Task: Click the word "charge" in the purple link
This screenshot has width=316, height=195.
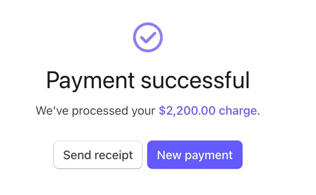Action: pos(238,111)
